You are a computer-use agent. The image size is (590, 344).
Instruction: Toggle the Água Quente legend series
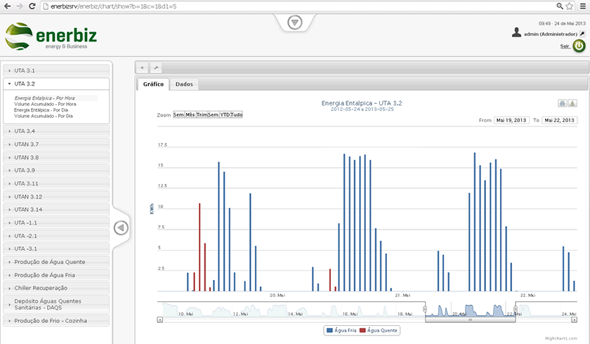tap(379, 331)
